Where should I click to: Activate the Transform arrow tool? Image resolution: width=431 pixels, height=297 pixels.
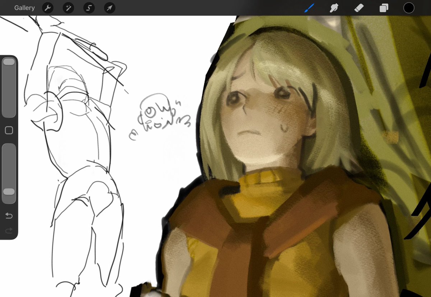[110, 8]
